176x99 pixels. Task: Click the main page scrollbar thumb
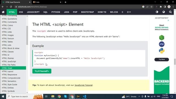pyautogui.click(x=175, y=62)
